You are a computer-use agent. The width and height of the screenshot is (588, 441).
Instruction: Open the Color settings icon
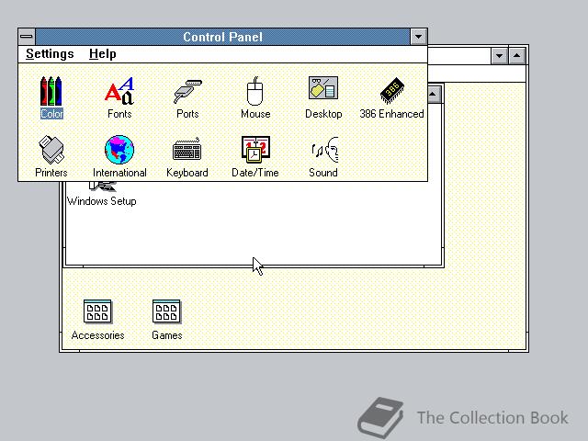51,91
